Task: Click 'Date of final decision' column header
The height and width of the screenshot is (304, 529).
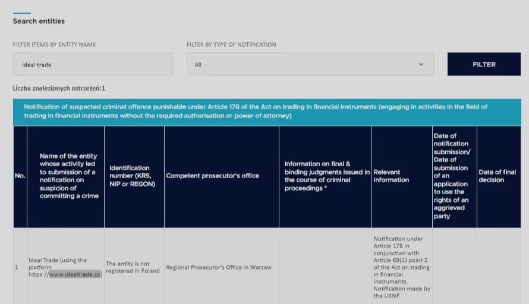Action: click(499, 176)
